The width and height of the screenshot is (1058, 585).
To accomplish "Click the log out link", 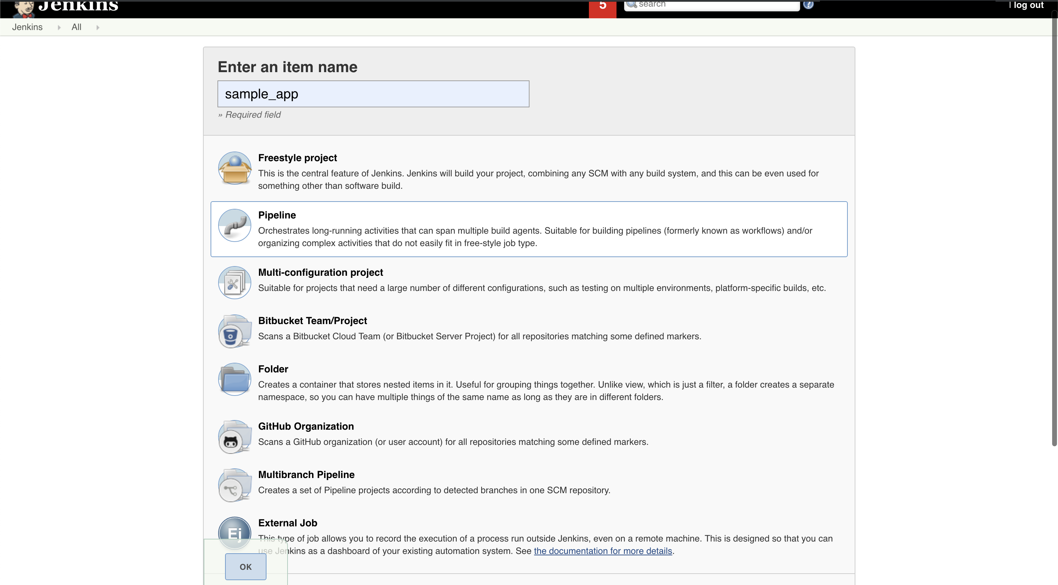I will [x=1028, y=5].
